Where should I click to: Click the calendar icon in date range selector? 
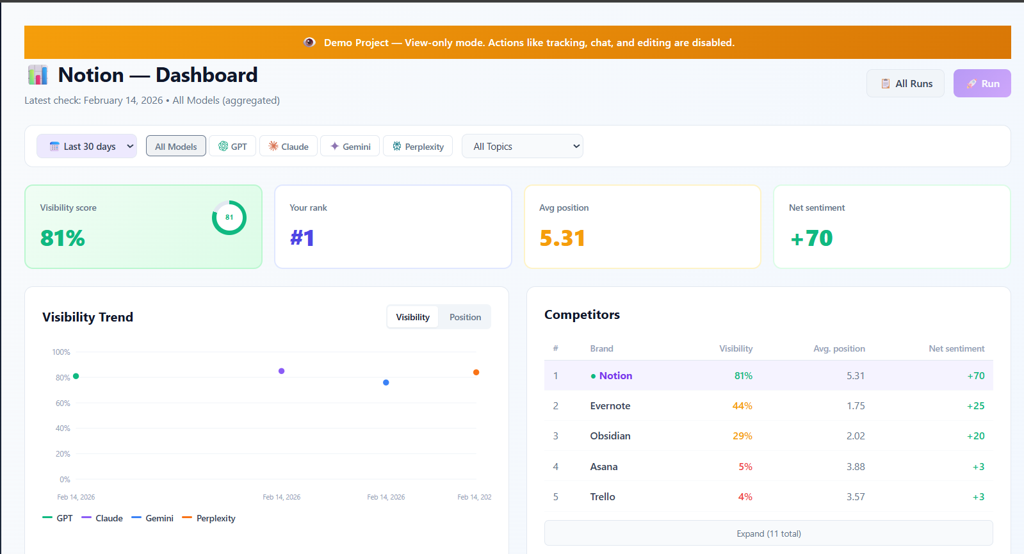point(54,147)
